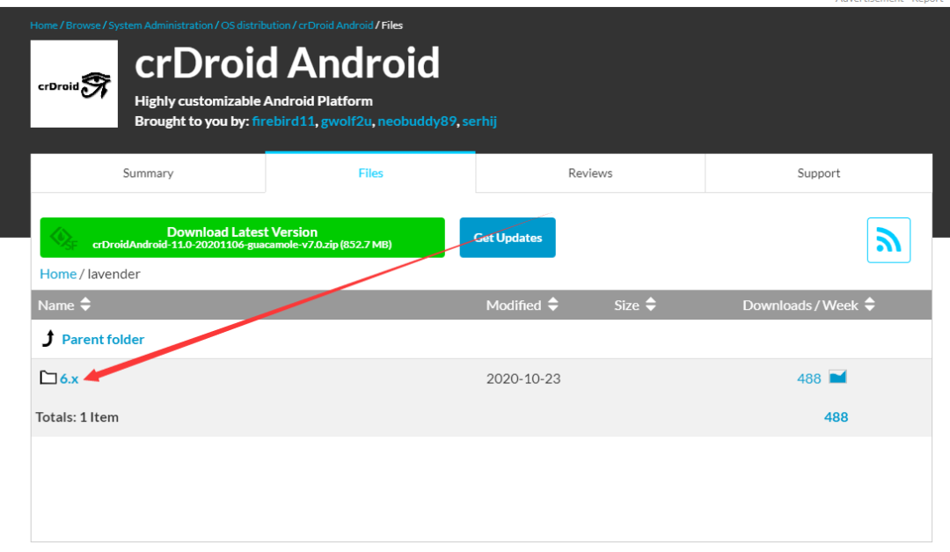Click the crDroid Android page title
This screenshot has width=950, height=552.
[x=287, y=63]
